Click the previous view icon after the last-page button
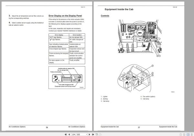This screenshot has height=136, width=194. [x=97, y=134]
